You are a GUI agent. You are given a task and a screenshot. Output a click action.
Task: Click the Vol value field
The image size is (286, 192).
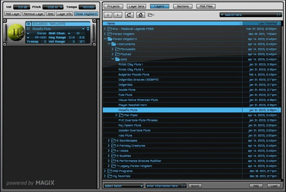[x=22, y=7]
